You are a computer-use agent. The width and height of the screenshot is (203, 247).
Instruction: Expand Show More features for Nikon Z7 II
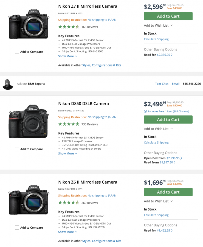point(67,56)
